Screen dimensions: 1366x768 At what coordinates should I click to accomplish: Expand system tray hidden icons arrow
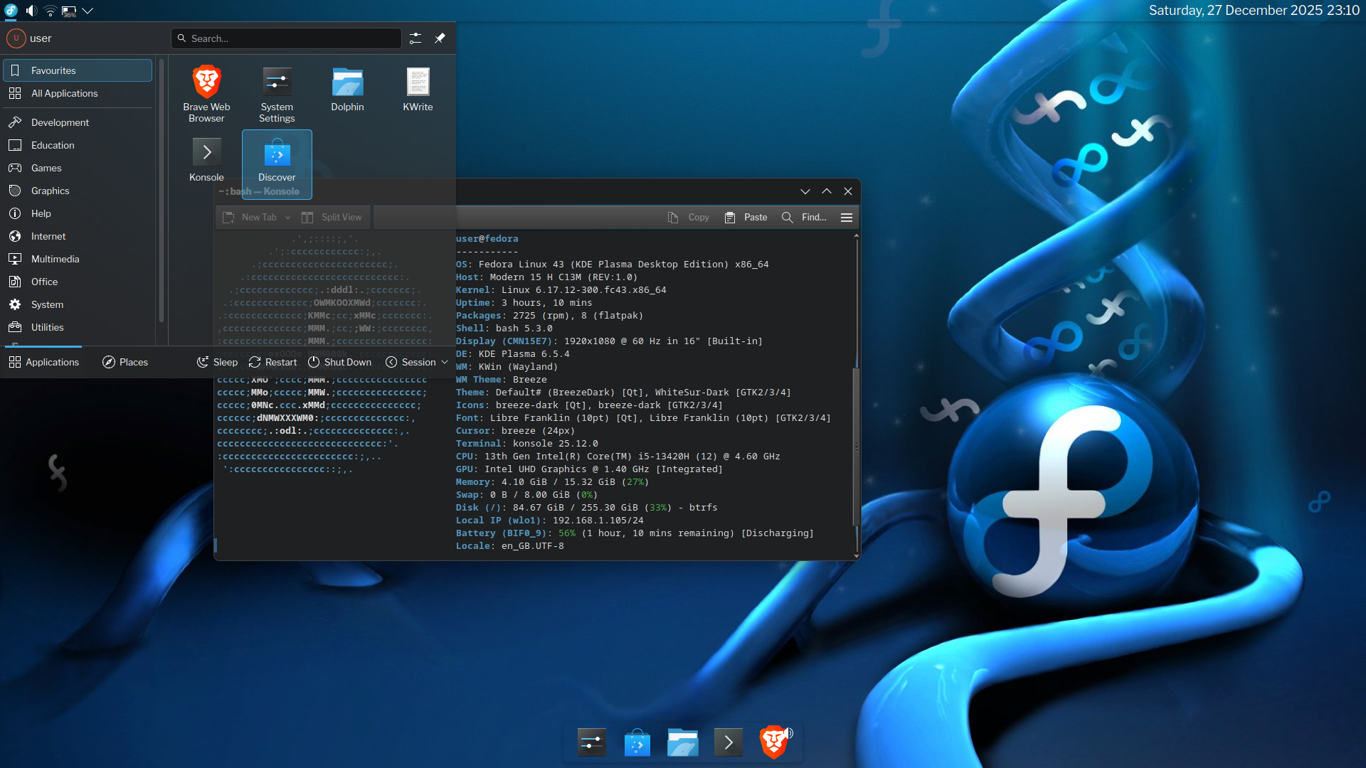pyautogui.click(x=88, y=11)
